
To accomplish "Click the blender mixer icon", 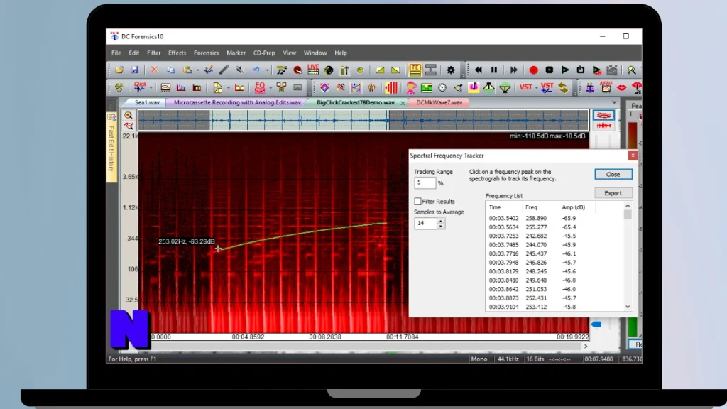I will (411, 87).
